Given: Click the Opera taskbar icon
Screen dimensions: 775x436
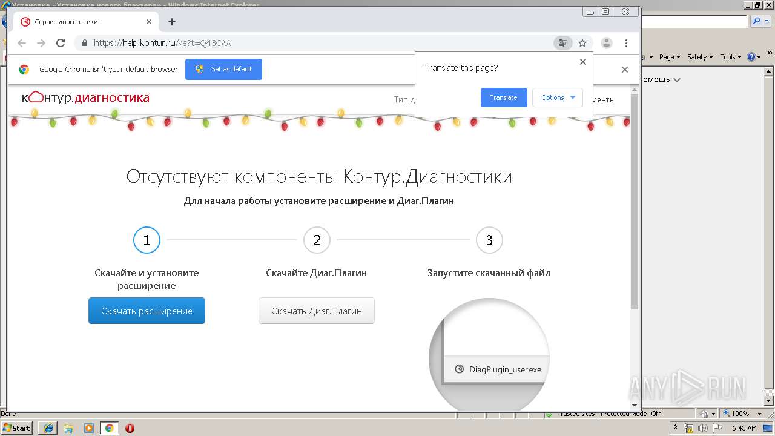Looking at the screenshot, I should 130,428.
